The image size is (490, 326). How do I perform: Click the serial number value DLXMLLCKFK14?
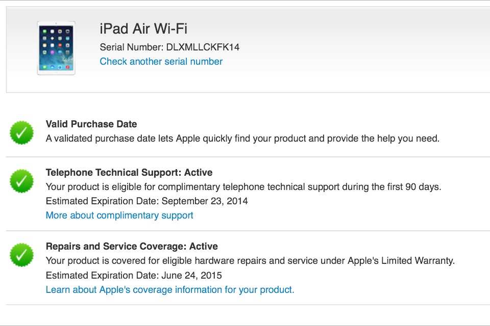click(203, 47)
